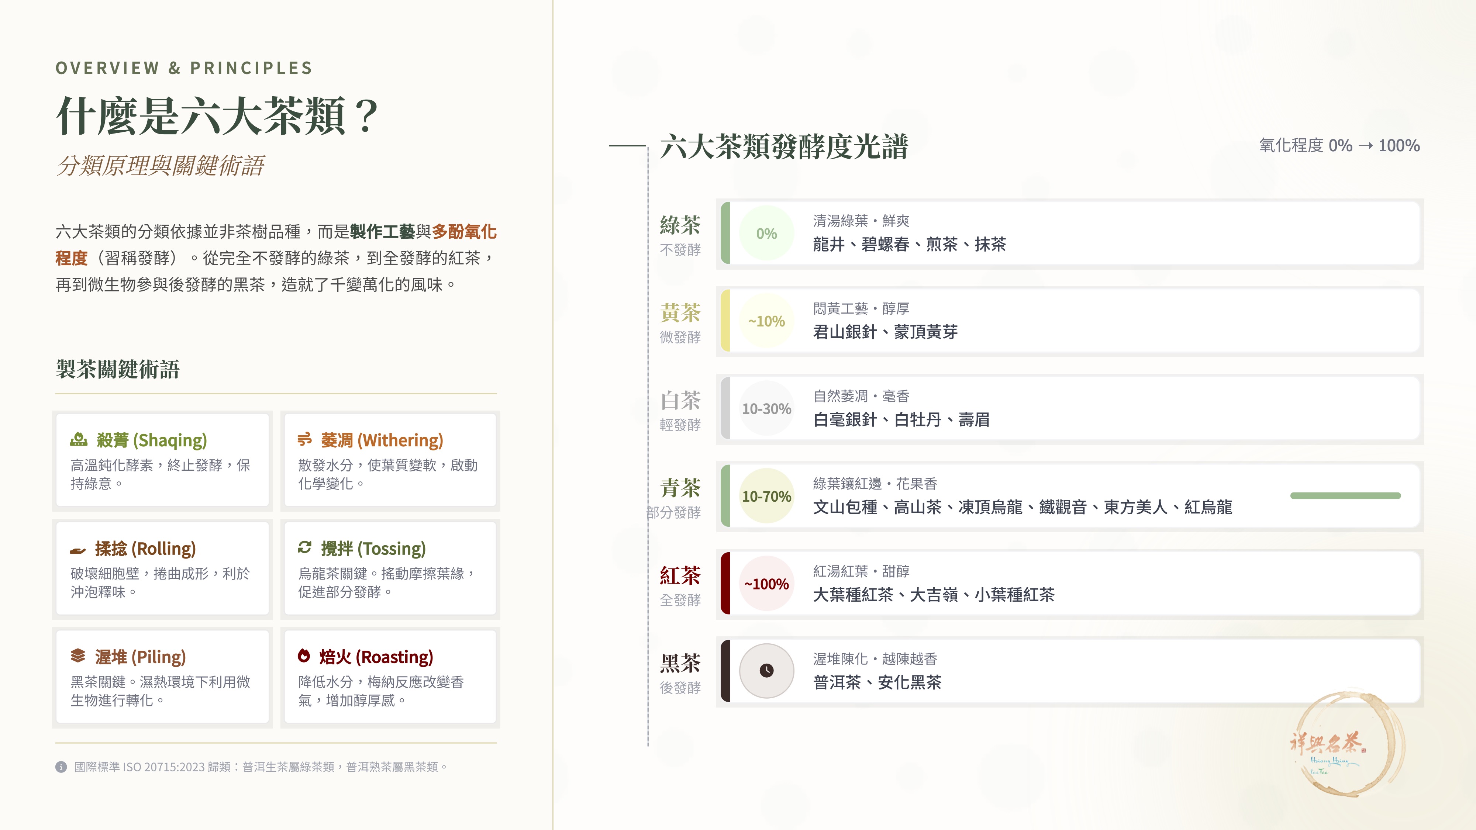
Task: Select the ~100% badge for 紅茶
Action: (x=766, y=584)
